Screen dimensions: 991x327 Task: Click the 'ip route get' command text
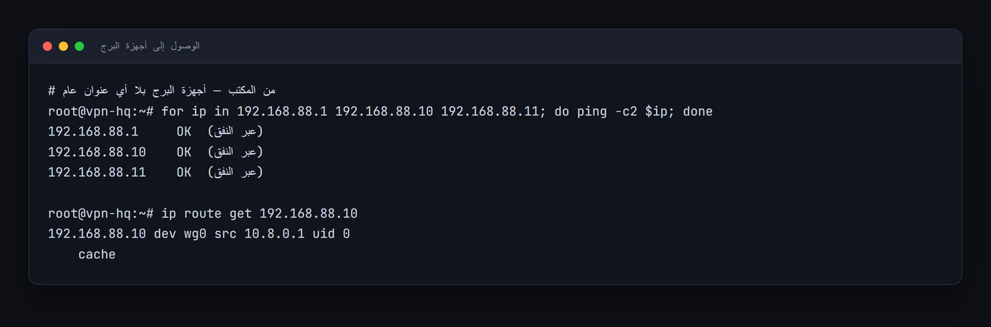[x=206, y=213]
